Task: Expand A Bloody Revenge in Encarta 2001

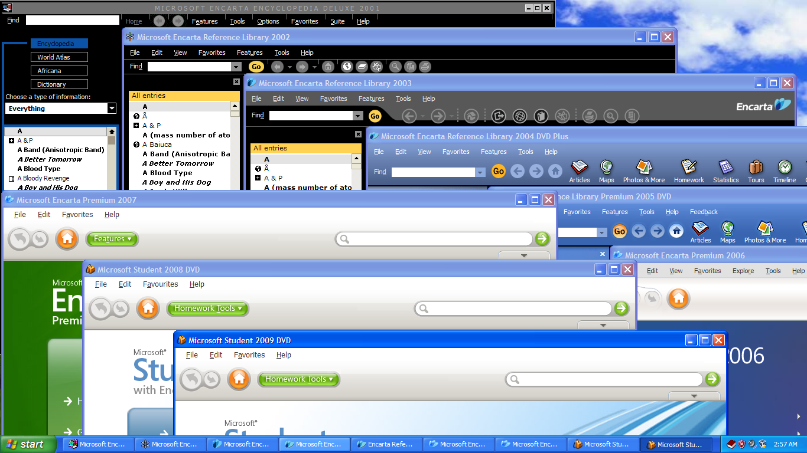Action: [x=11, y=178]
